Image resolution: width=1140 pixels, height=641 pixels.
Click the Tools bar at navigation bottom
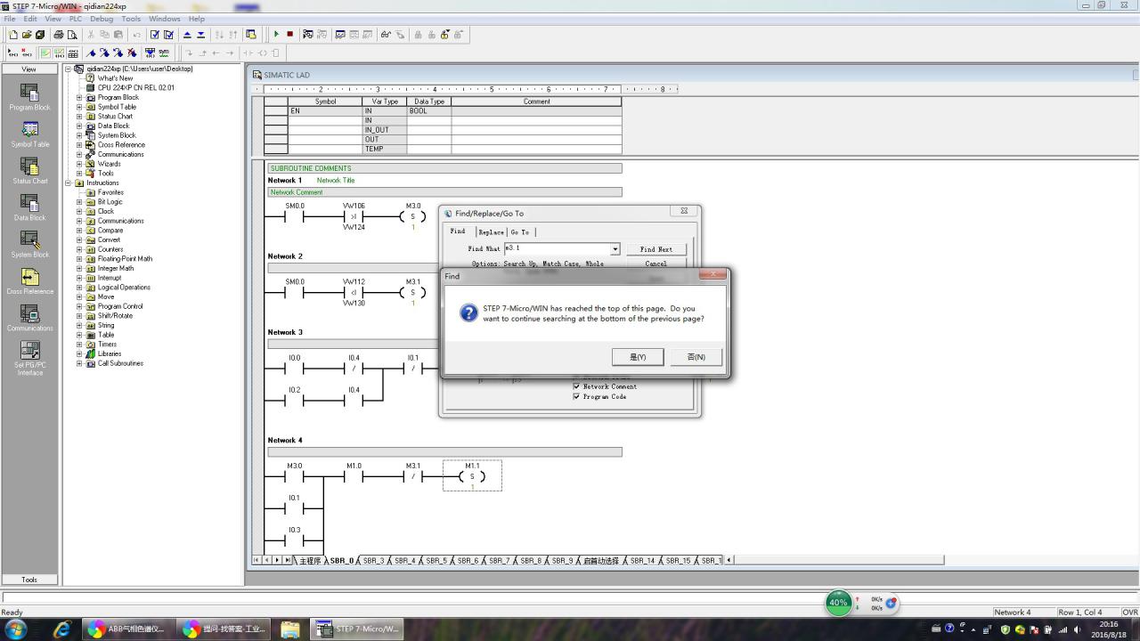[x=29, y=580]
